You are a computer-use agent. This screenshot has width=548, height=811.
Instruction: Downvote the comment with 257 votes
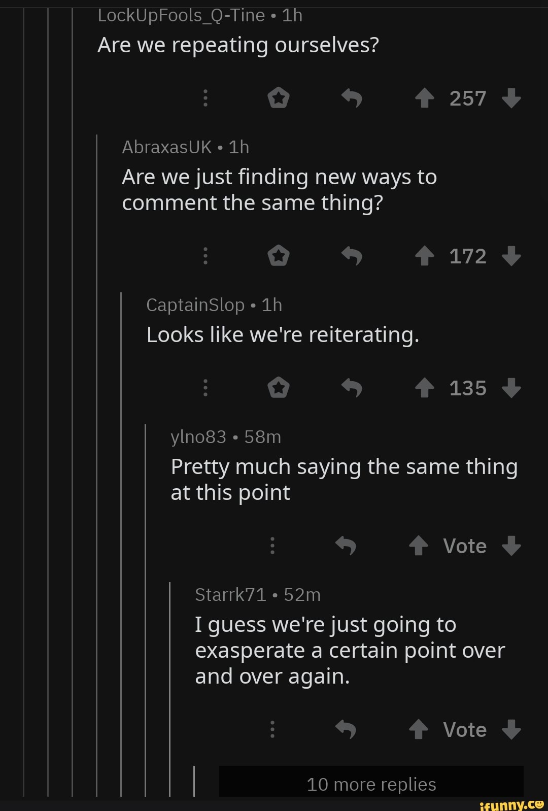tap(512, 98)
